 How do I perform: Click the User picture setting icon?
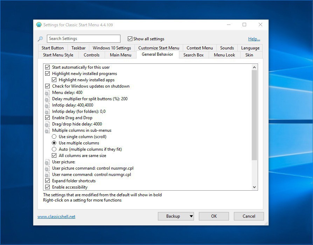[47, 162]
